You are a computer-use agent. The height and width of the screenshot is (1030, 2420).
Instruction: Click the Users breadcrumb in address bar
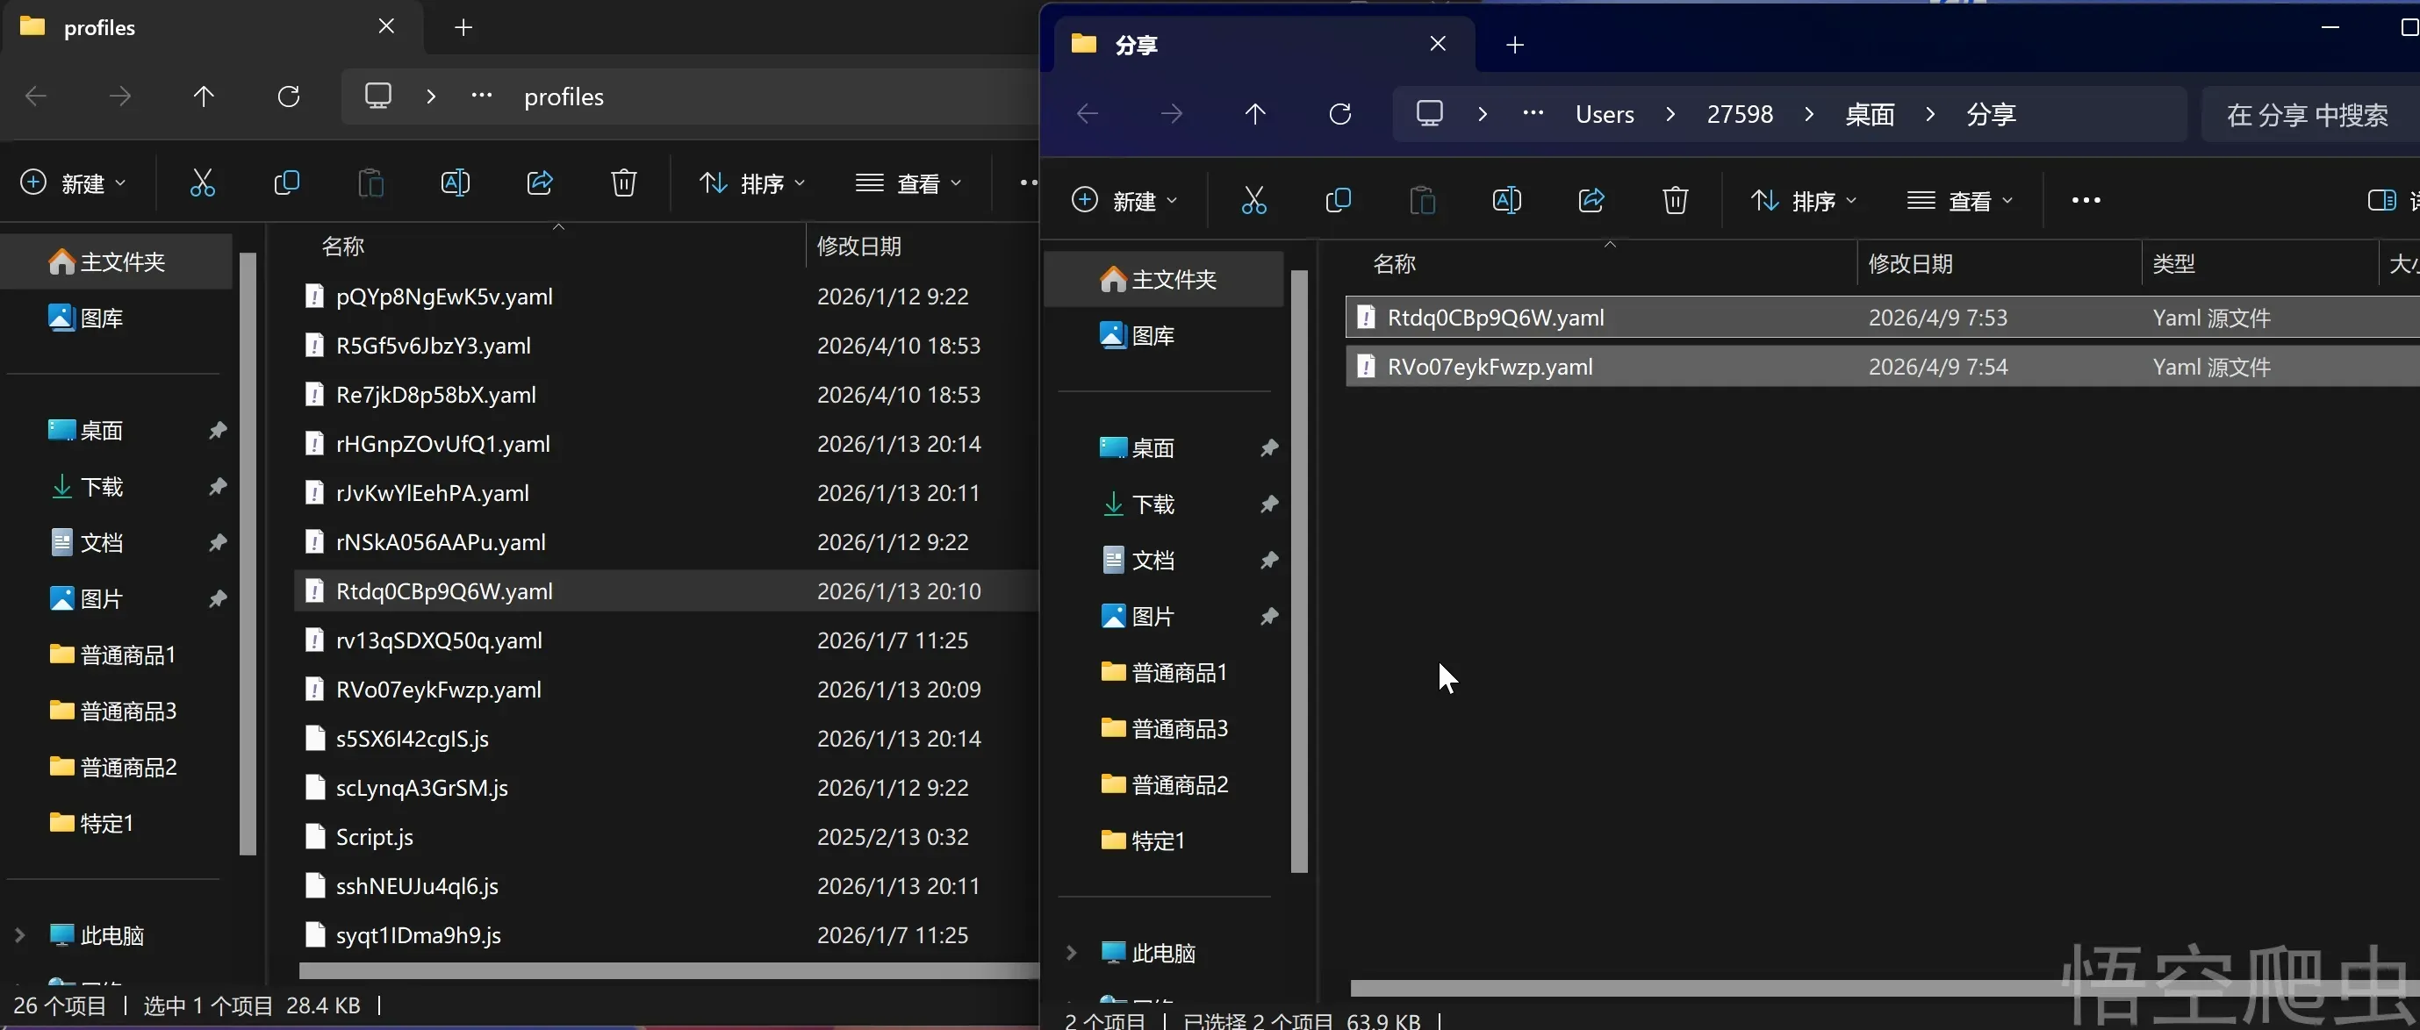(1604, 115)
